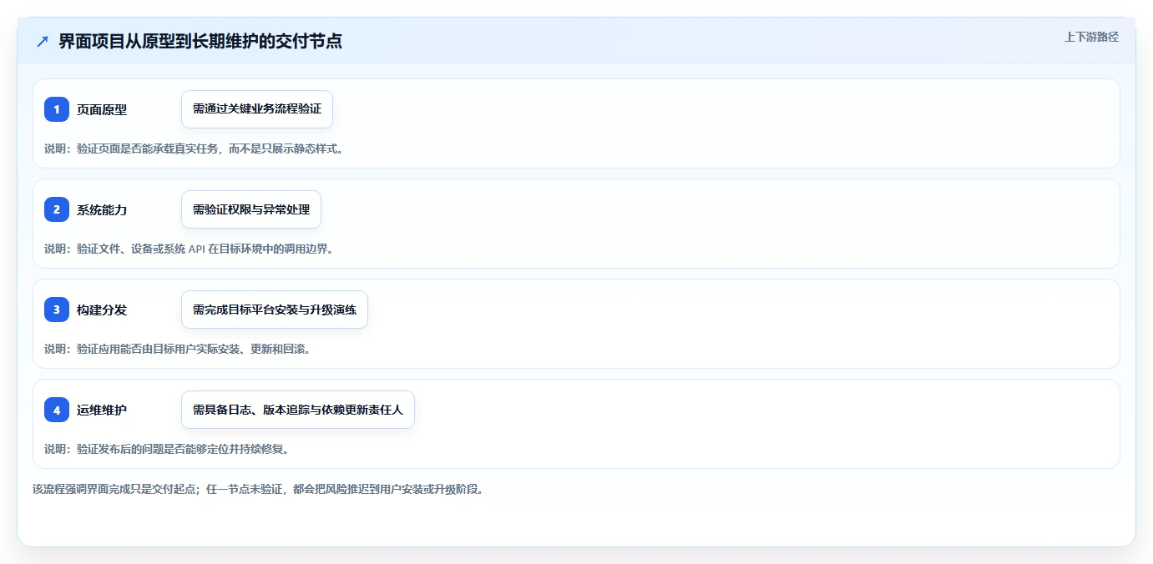Click the note 验证发布后的问题是否能够定位
Viewport: 1153px width, 564px height.
click(167, 449)
